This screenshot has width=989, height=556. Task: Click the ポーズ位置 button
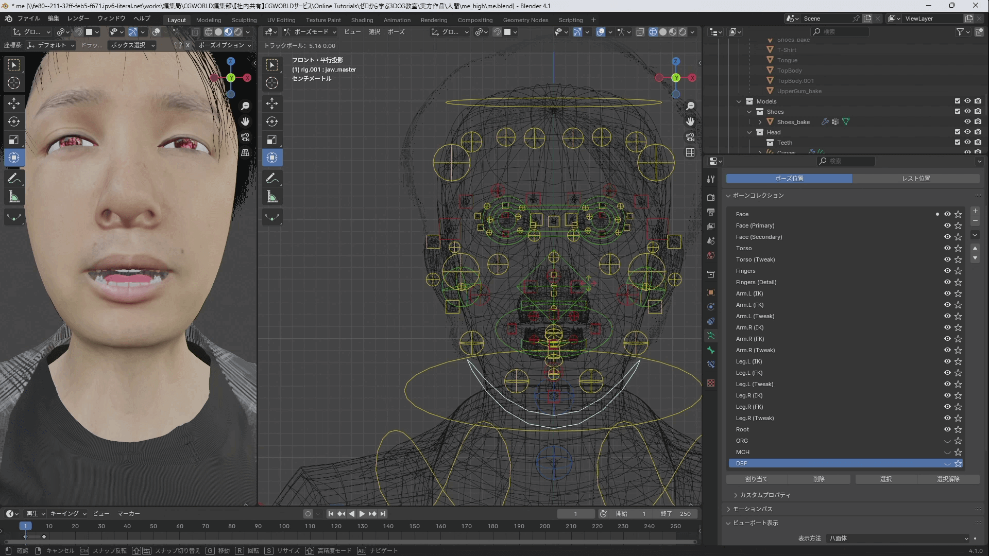[789, 179]
